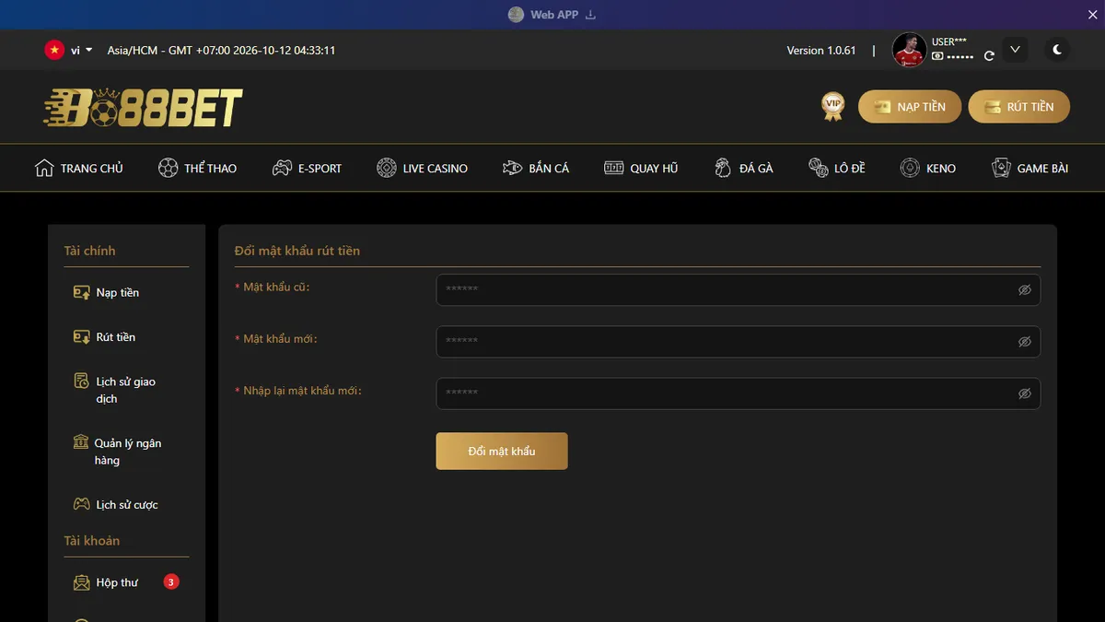Viewport: 1105px width, 622px height.
Task: Show the Mật khẩu cũ password
Action: [1024, 289]
